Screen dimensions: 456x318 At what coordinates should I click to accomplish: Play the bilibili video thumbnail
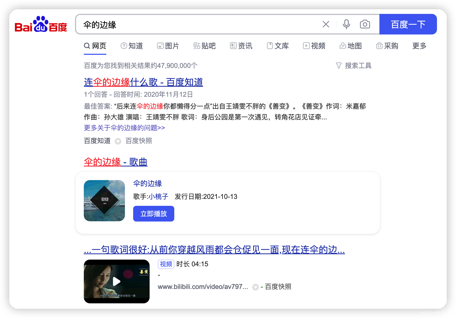[116, 281]
